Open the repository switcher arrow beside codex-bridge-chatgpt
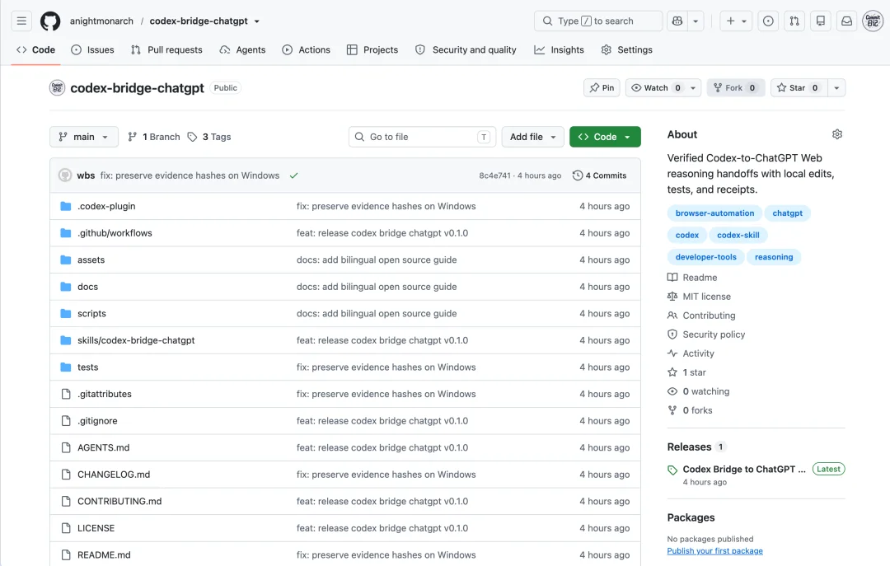This screenshot has width=890, height=566. click(257, 21)
